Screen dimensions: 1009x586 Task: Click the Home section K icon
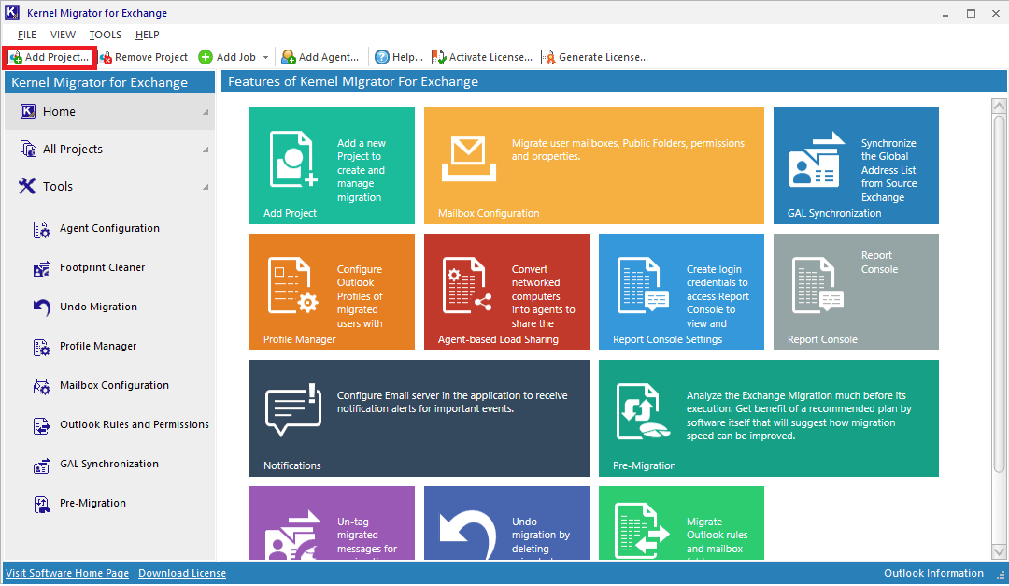point(28,111)
